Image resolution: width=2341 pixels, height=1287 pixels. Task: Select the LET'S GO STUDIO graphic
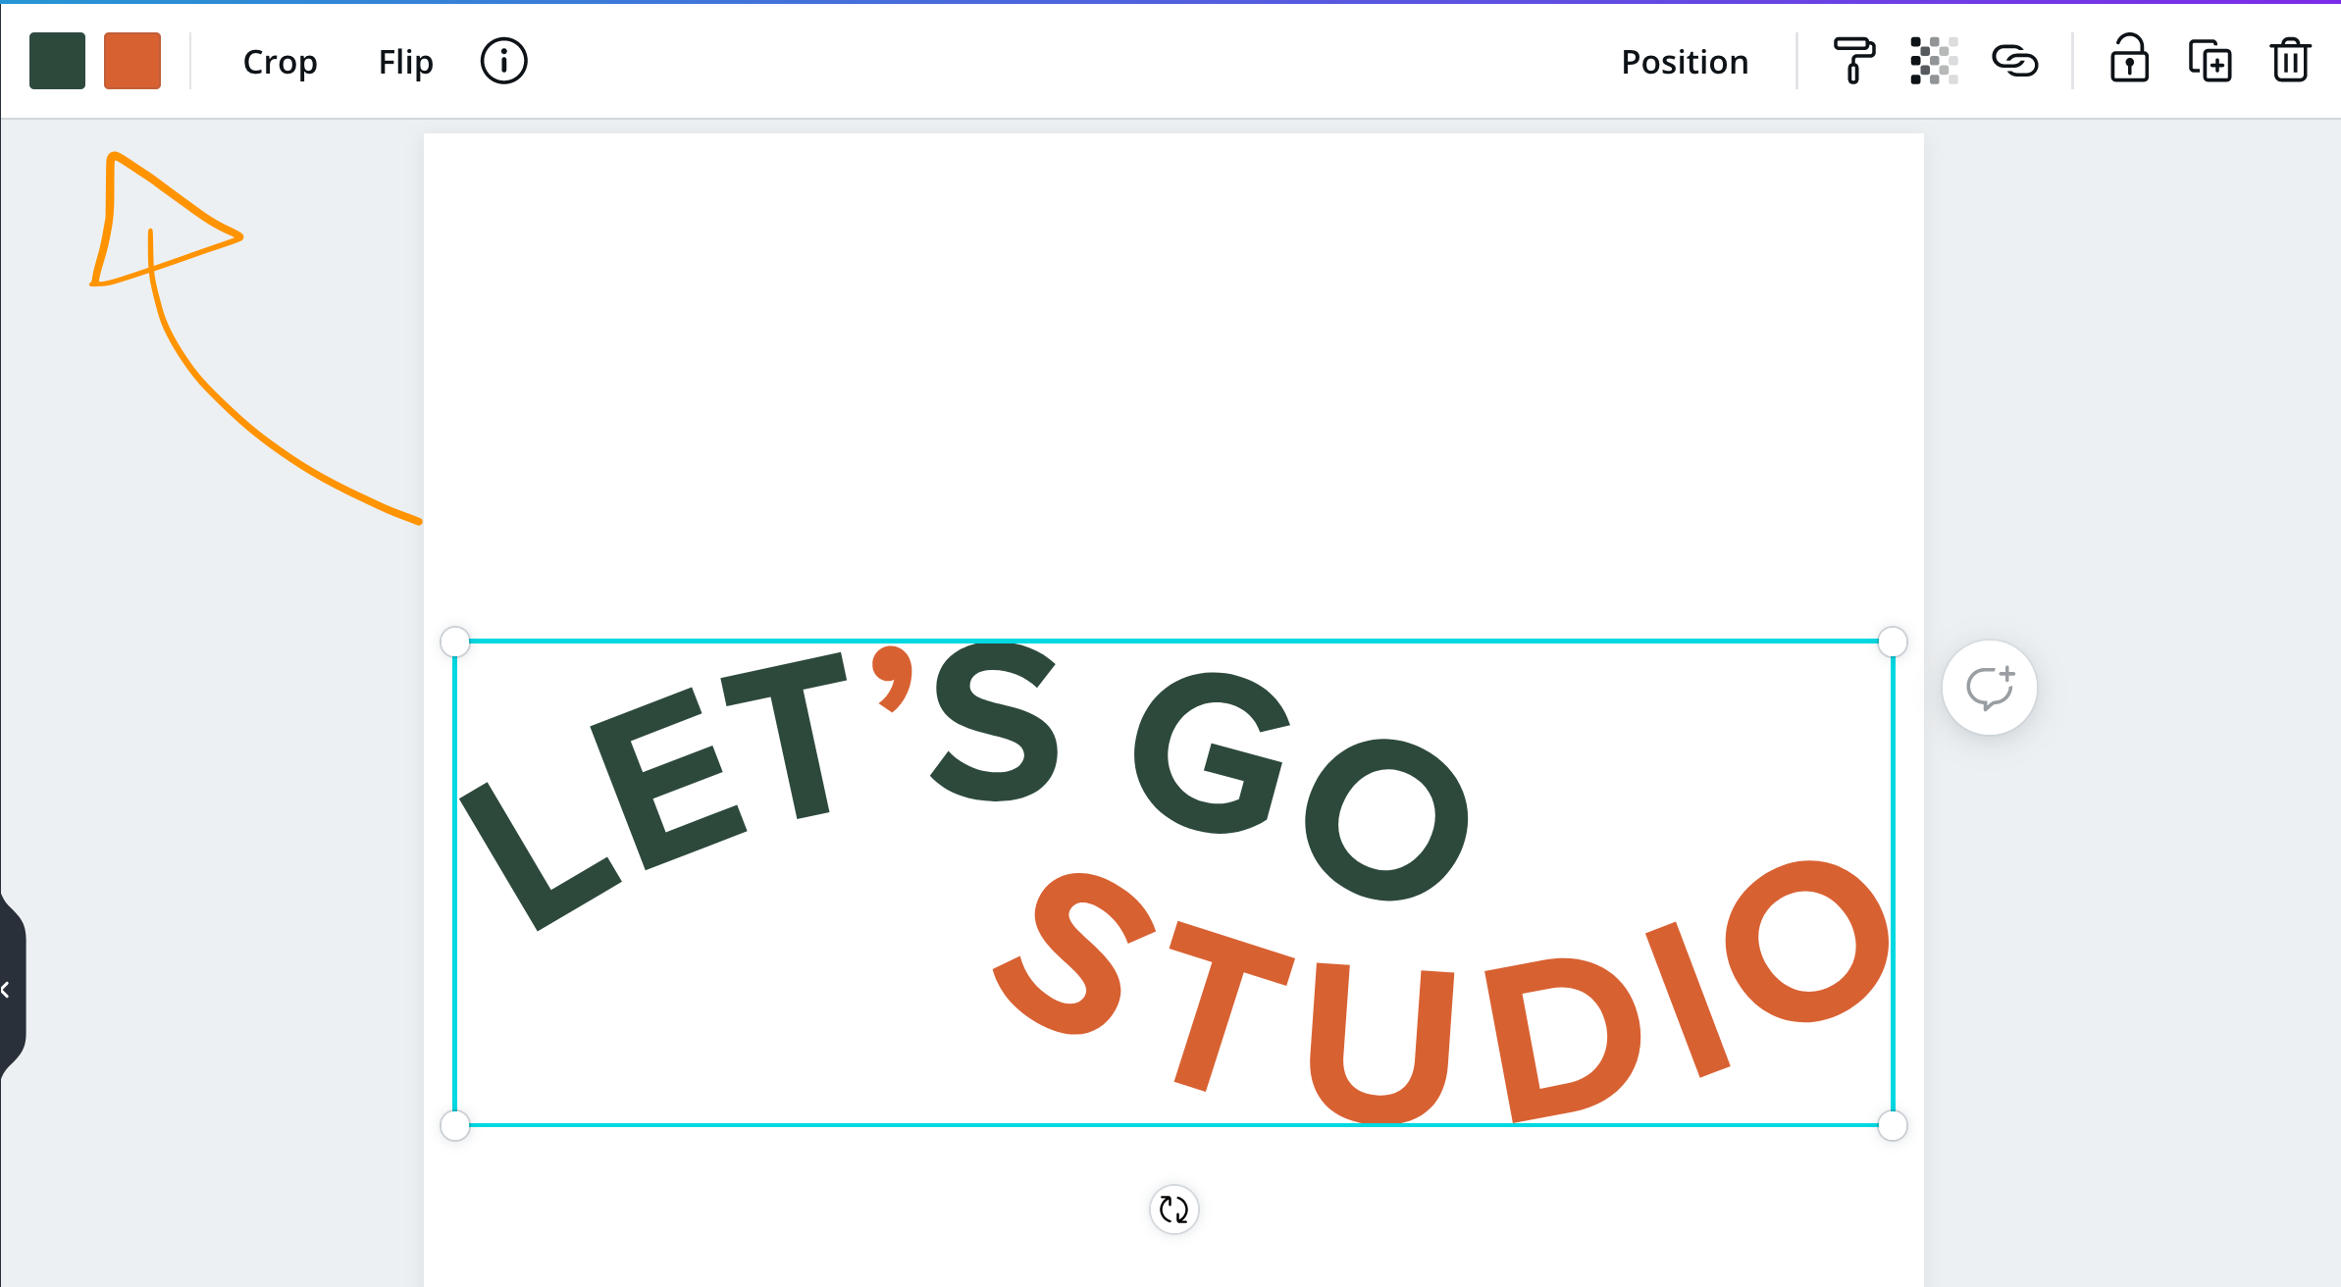(1173, 883)
